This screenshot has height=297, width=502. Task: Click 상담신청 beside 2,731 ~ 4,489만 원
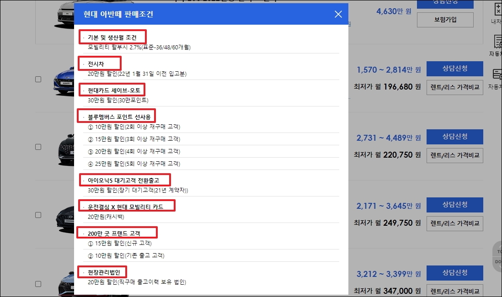pyautogui.click(x=454, y=137)
